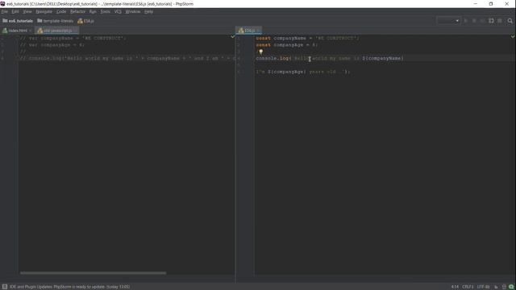The height and width of the screenshot is (290, 516).
Task: Click the es6_tutorials breadcrumb folder
Action: tap(18, 21)
